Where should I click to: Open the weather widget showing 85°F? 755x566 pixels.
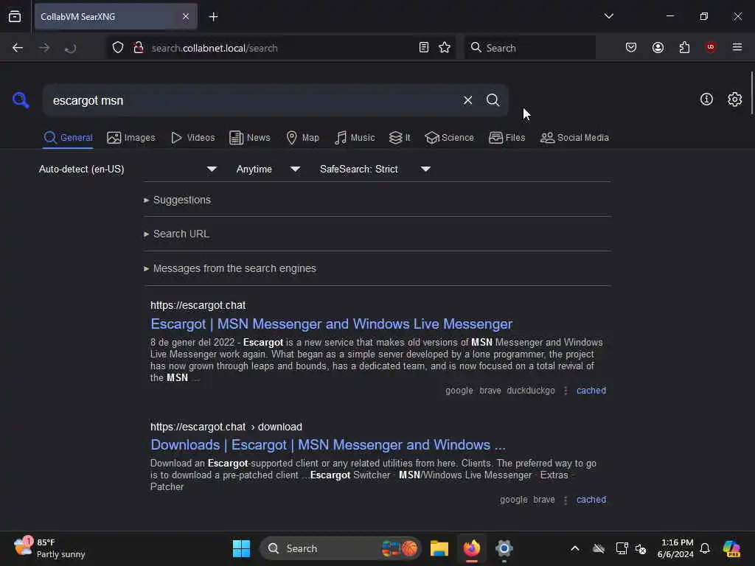click(x=49, y=548)
